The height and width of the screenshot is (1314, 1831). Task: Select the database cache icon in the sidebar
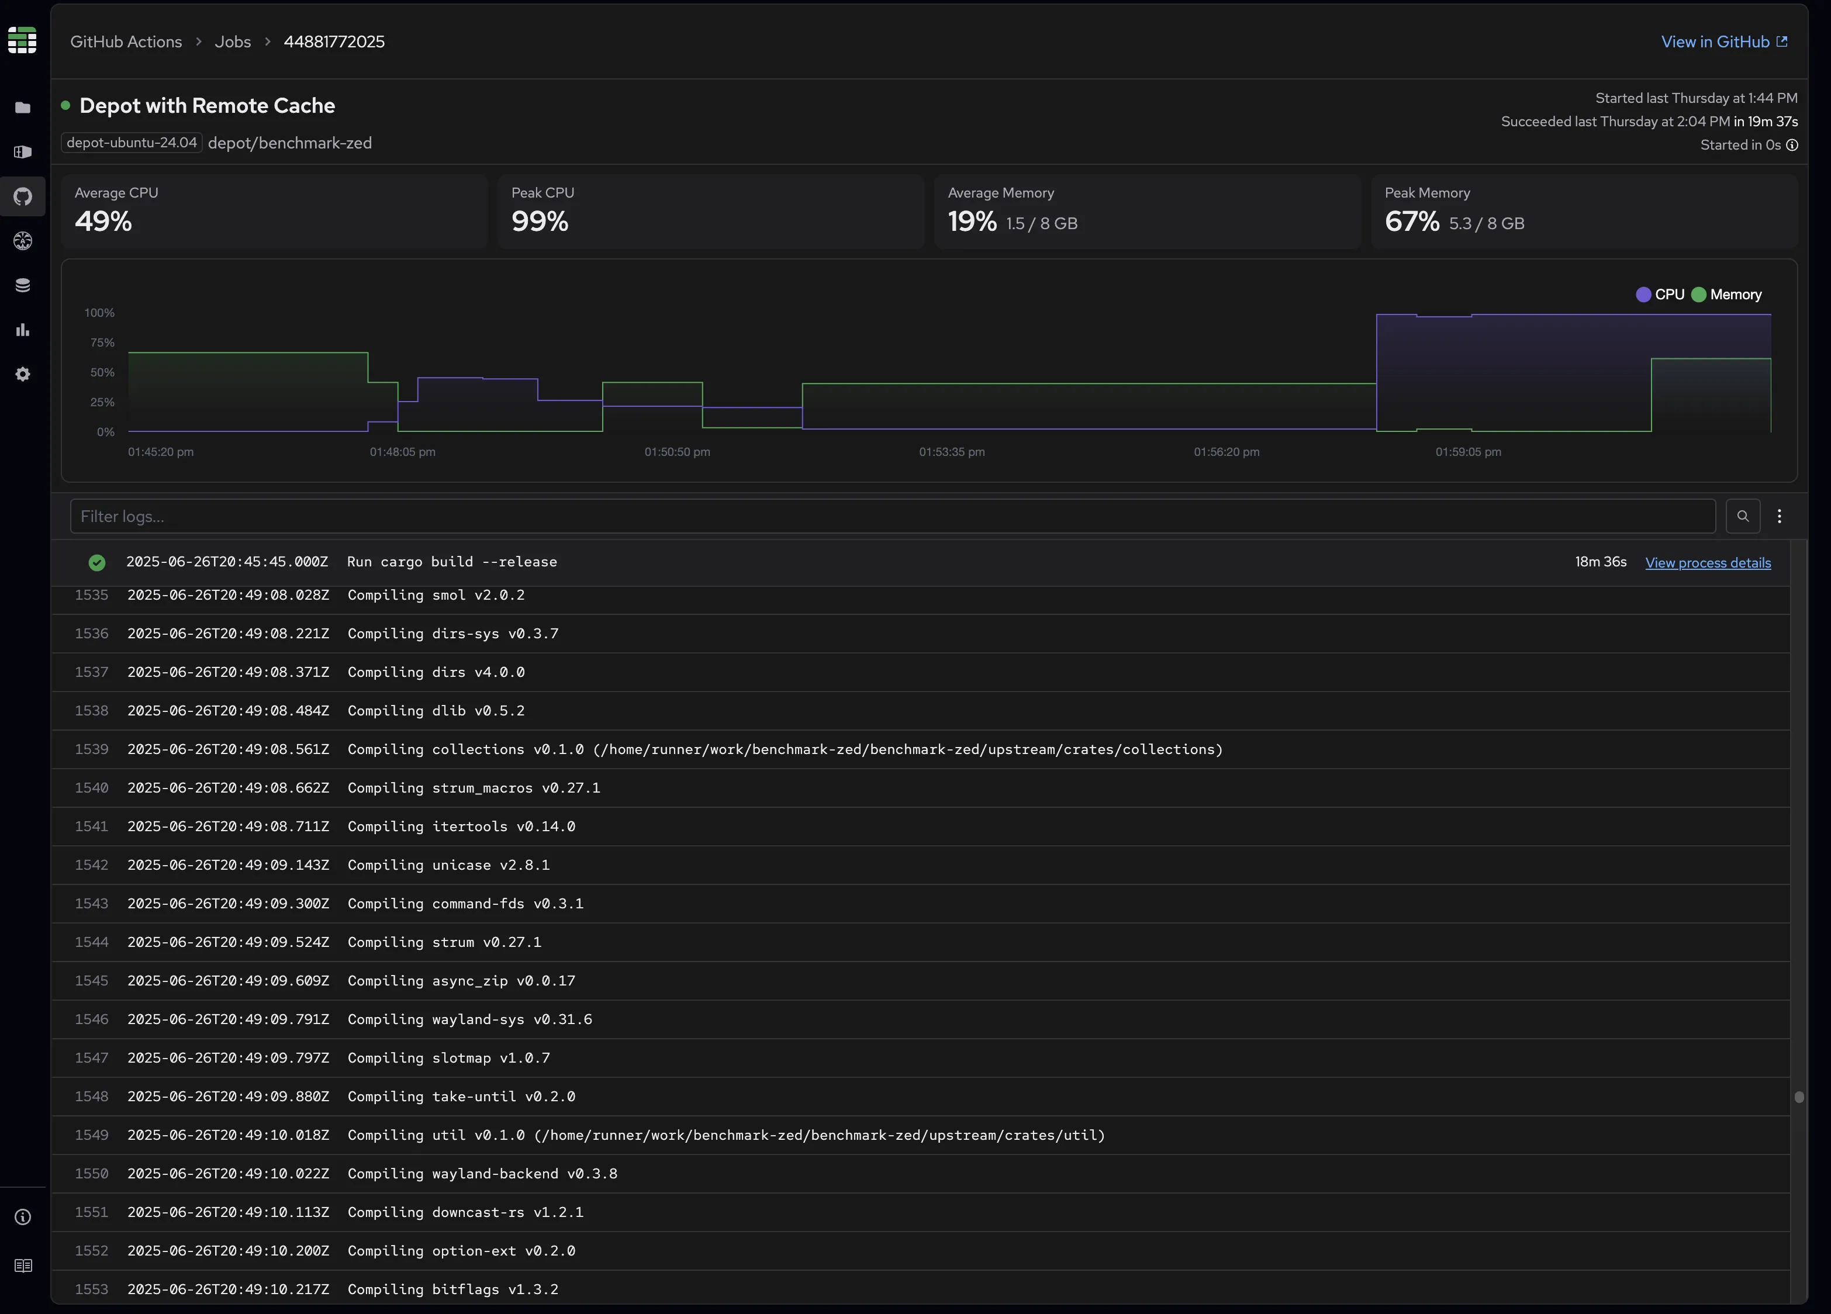click(23, 284)
